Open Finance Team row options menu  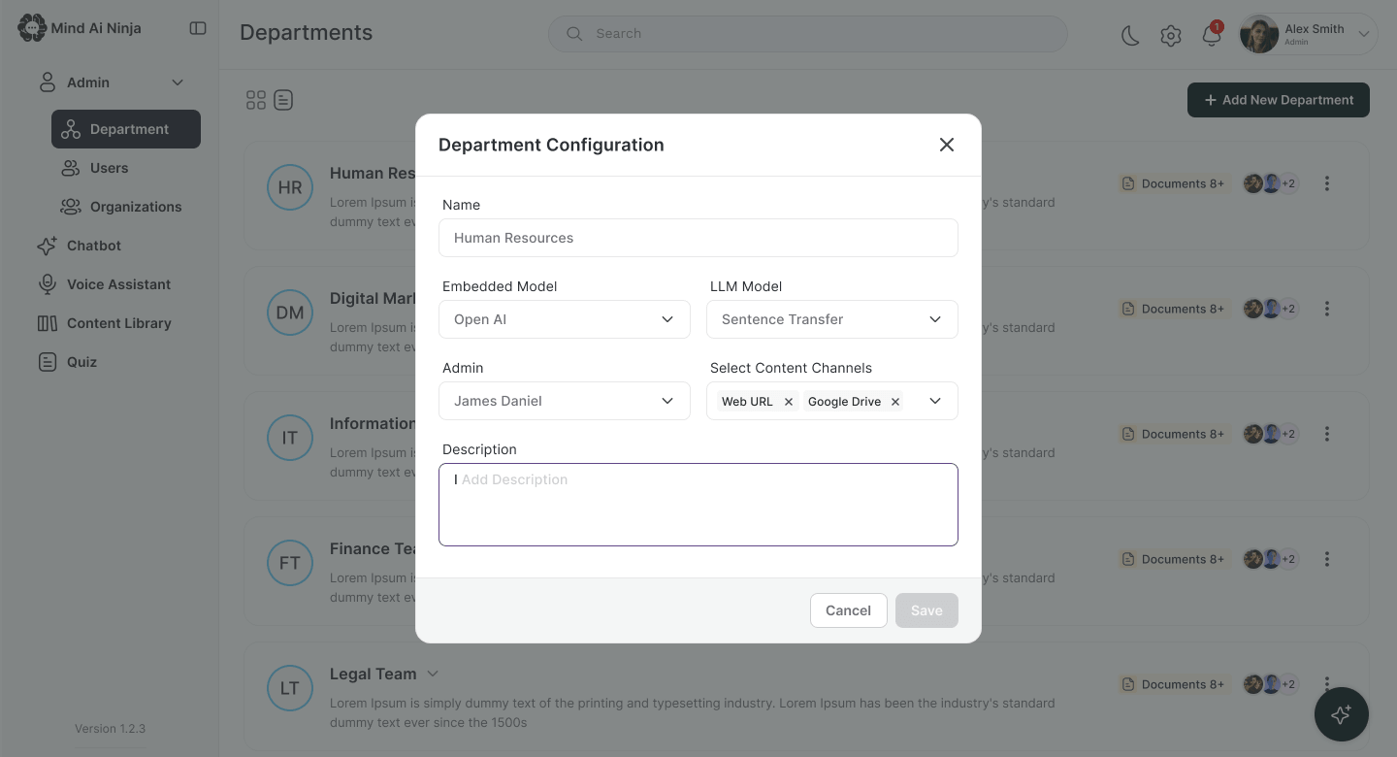pyautogui.click(x=1327, y=559)
